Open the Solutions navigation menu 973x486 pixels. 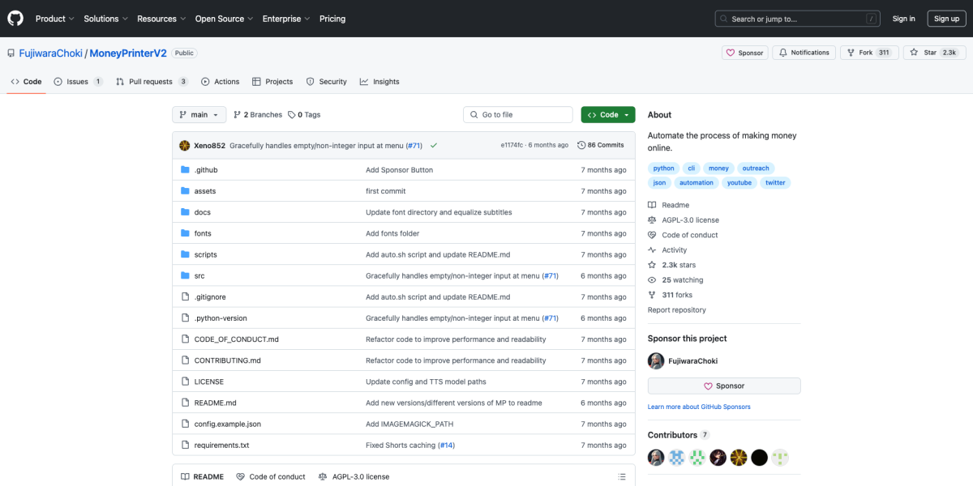click(105, 19)
